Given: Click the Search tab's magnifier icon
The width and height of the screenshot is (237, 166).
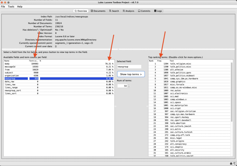Looking at the screenshot, I should [x=110, y=11].
